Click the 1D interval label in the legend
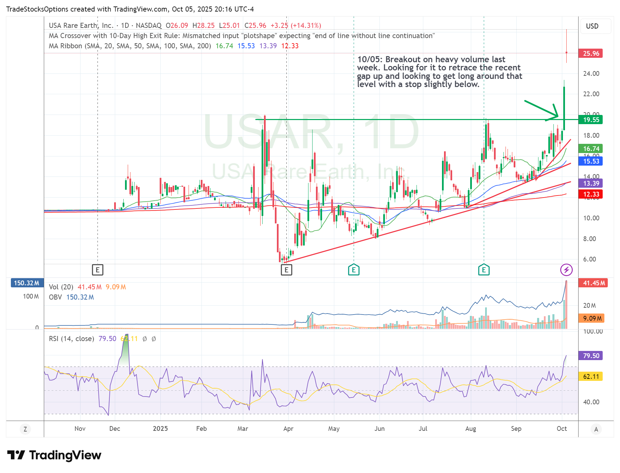 coord(125,26)
